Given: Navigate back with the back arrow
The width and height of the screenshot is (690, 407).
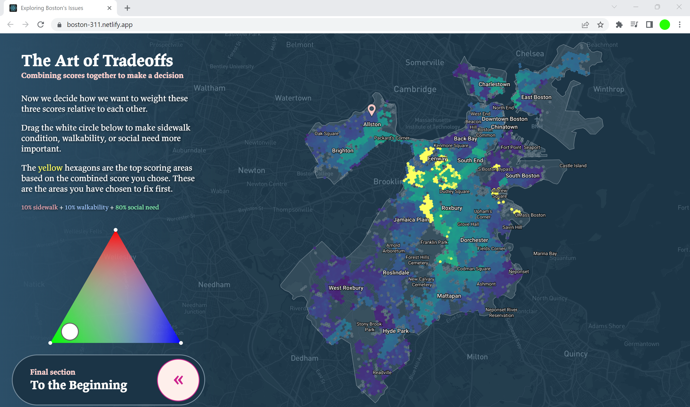Looking at the screenshot, I should (x=11, y=25).
